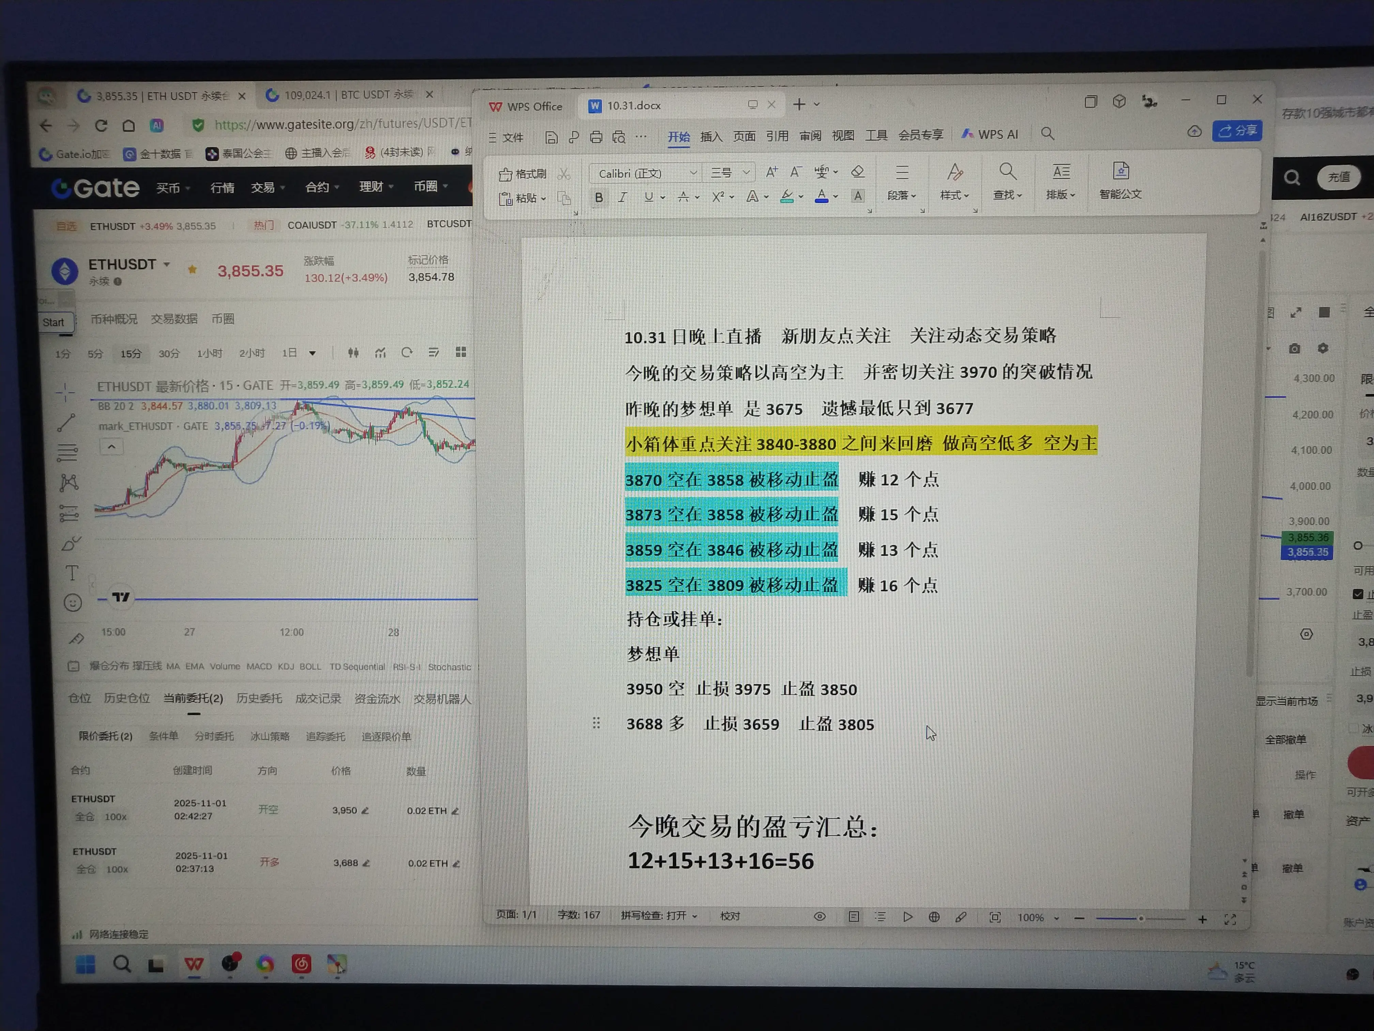The image size is (1374, 1031).
Task: Open WPS Office from Windows taskbar
Action: (x=194, y=964)
